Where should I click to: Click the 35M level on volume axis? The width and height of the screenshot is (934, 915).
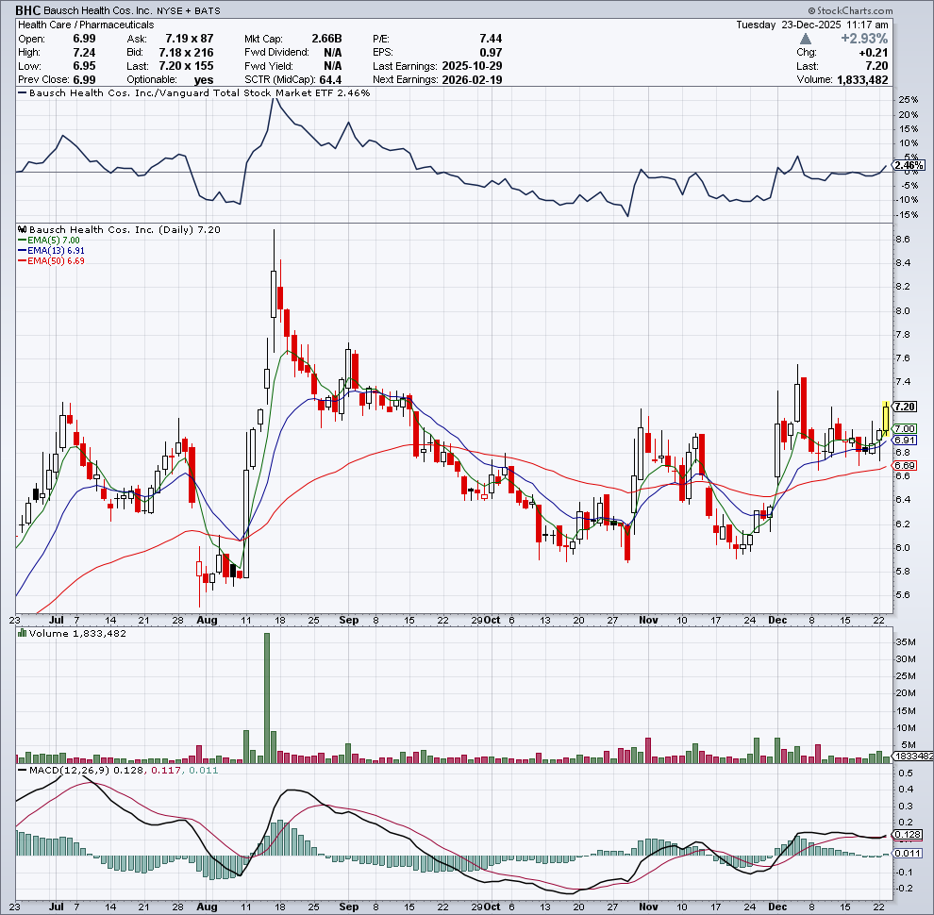pos(906,642)
